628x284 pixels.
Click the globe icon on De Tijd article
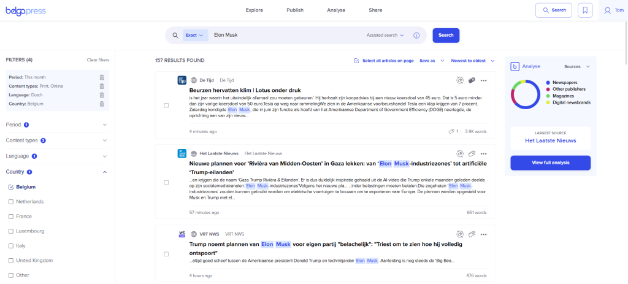tap(194, 80)
